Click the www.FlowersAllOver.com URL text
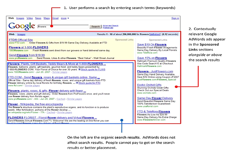The image size is (231, 155). tap(151, 120)
